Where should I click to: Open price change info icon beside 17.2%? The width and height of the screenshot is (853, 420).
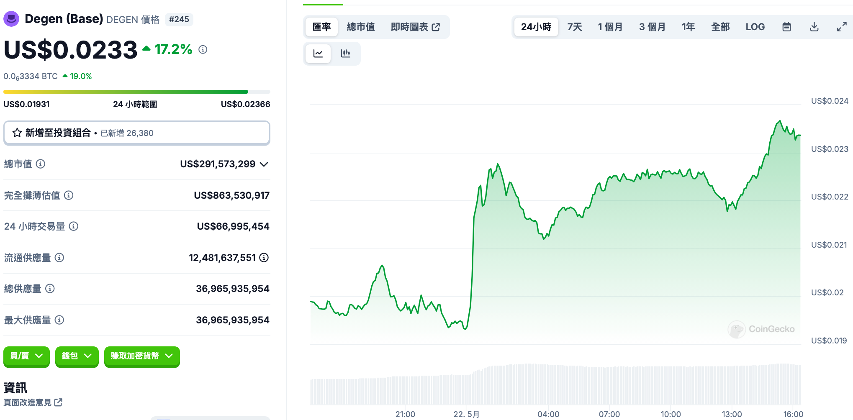pos(203,49)
